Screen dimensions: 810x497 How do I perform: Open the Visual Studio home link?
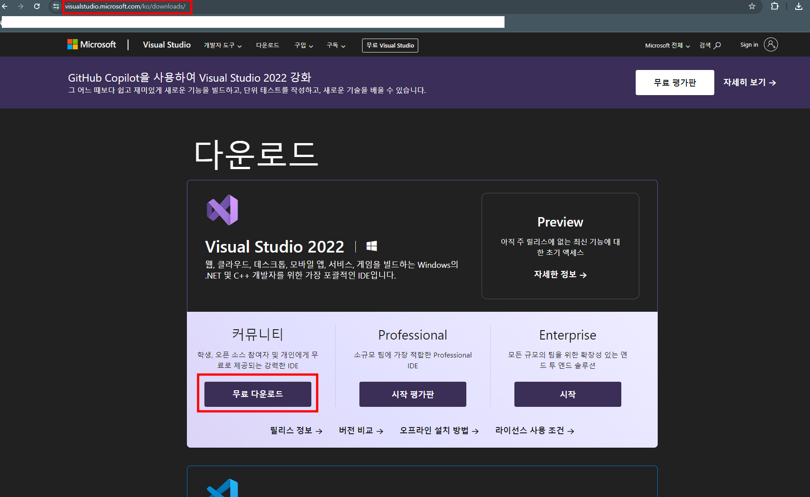tap(167, 44)
